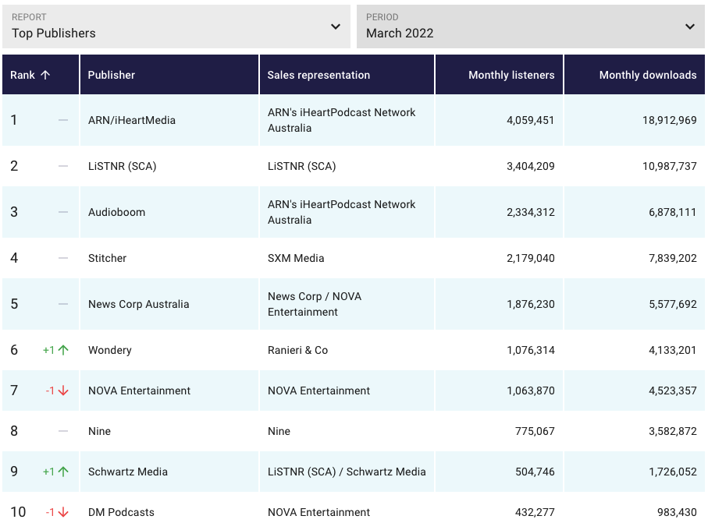Select publisher LiSTNR (SCA) in Publisher column
The width and height of the screenshot is (708, 530).
(123, 166)
